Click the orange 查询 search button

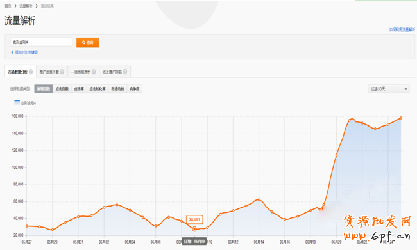(x=87, y=42)
